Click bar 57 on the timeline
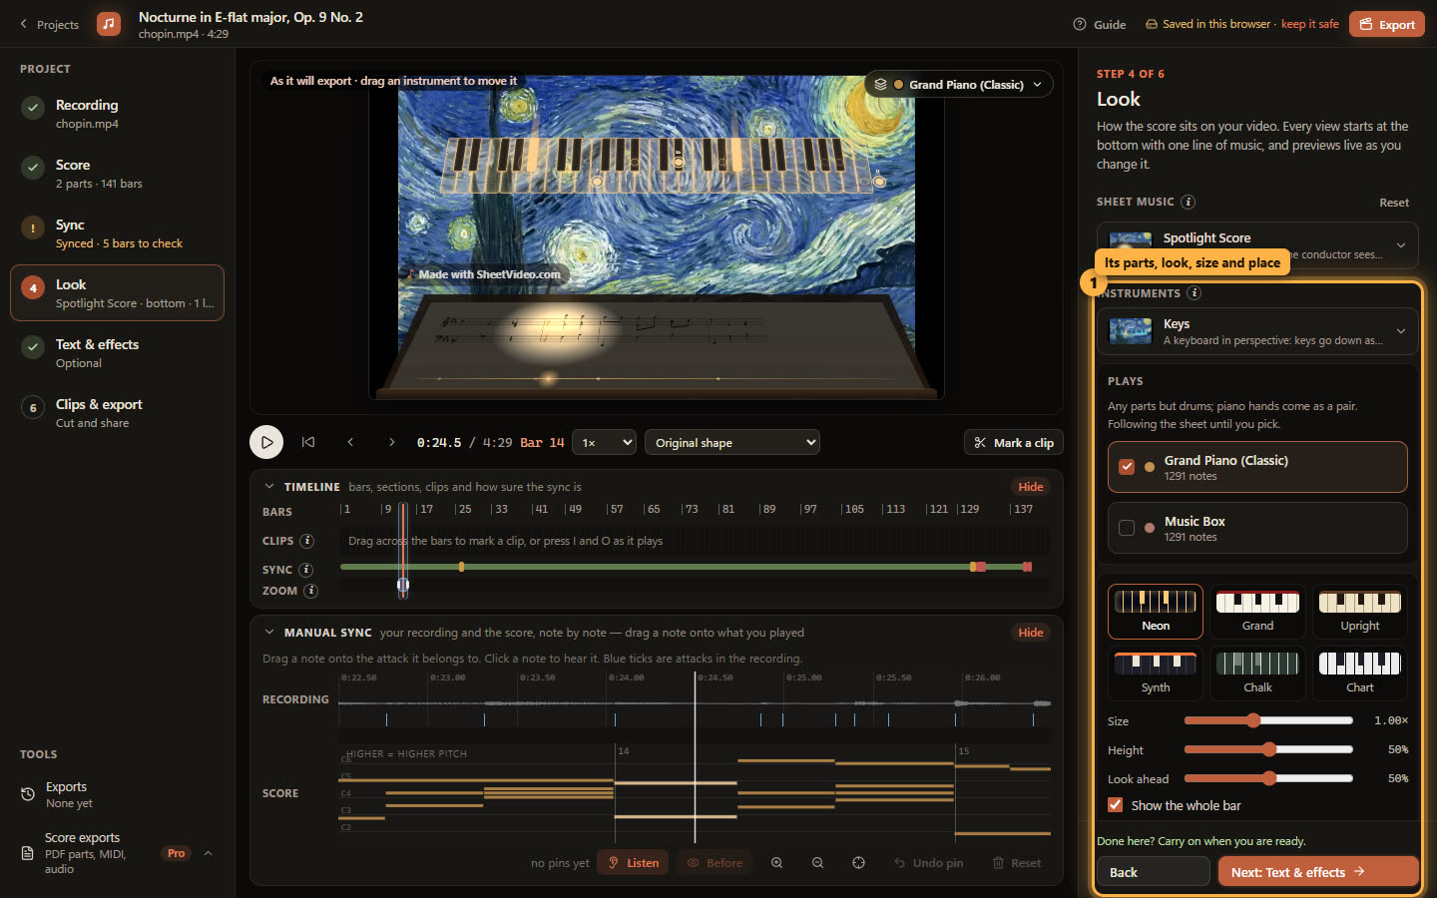The width and height of the screenshot is (1437, 898). [617, 510]
